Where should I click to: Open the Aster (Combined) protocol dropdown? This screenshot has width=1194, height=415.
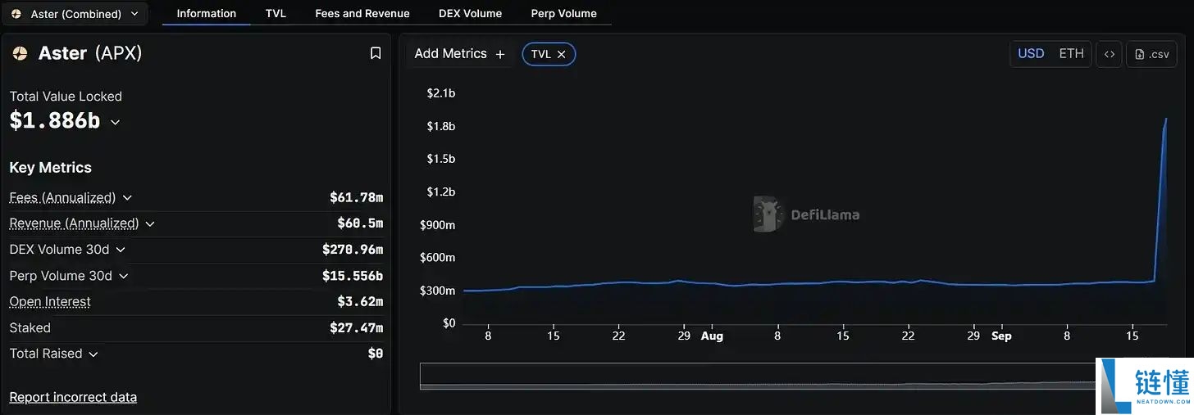tap(75, 14)
